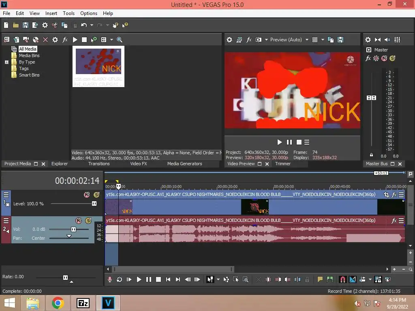Search media with the magnifier icon
The height and width of the screenshot is (311, 415).
120,40
